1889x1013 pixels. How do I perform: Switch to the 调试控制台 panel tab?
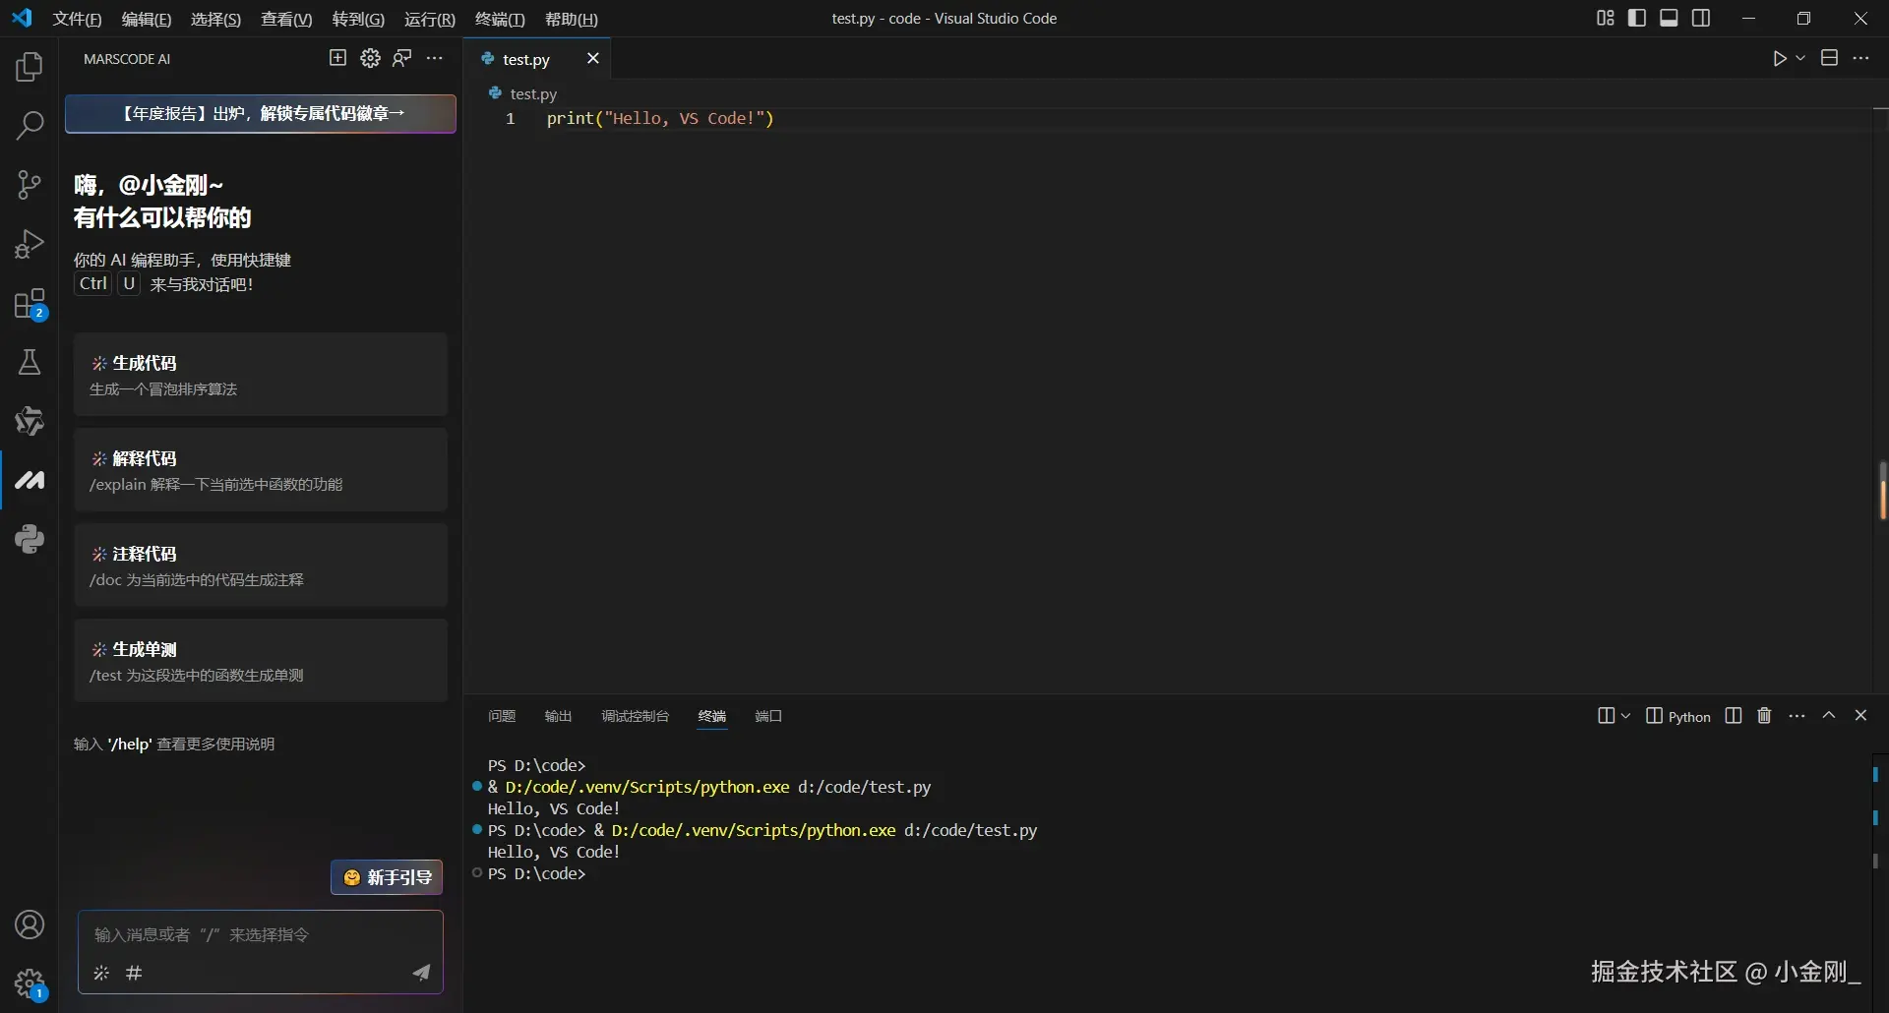pos(635,716)
